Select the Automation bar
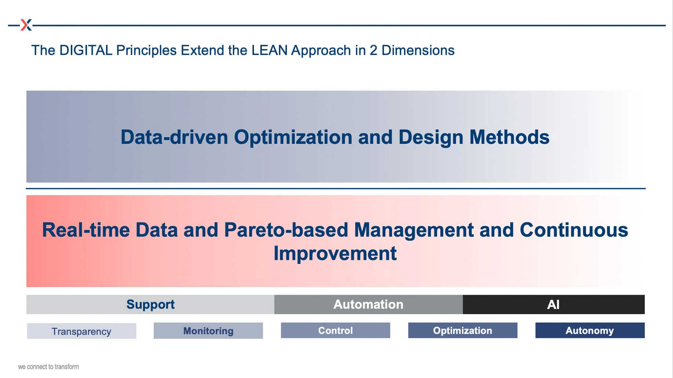 coord(368,304)
